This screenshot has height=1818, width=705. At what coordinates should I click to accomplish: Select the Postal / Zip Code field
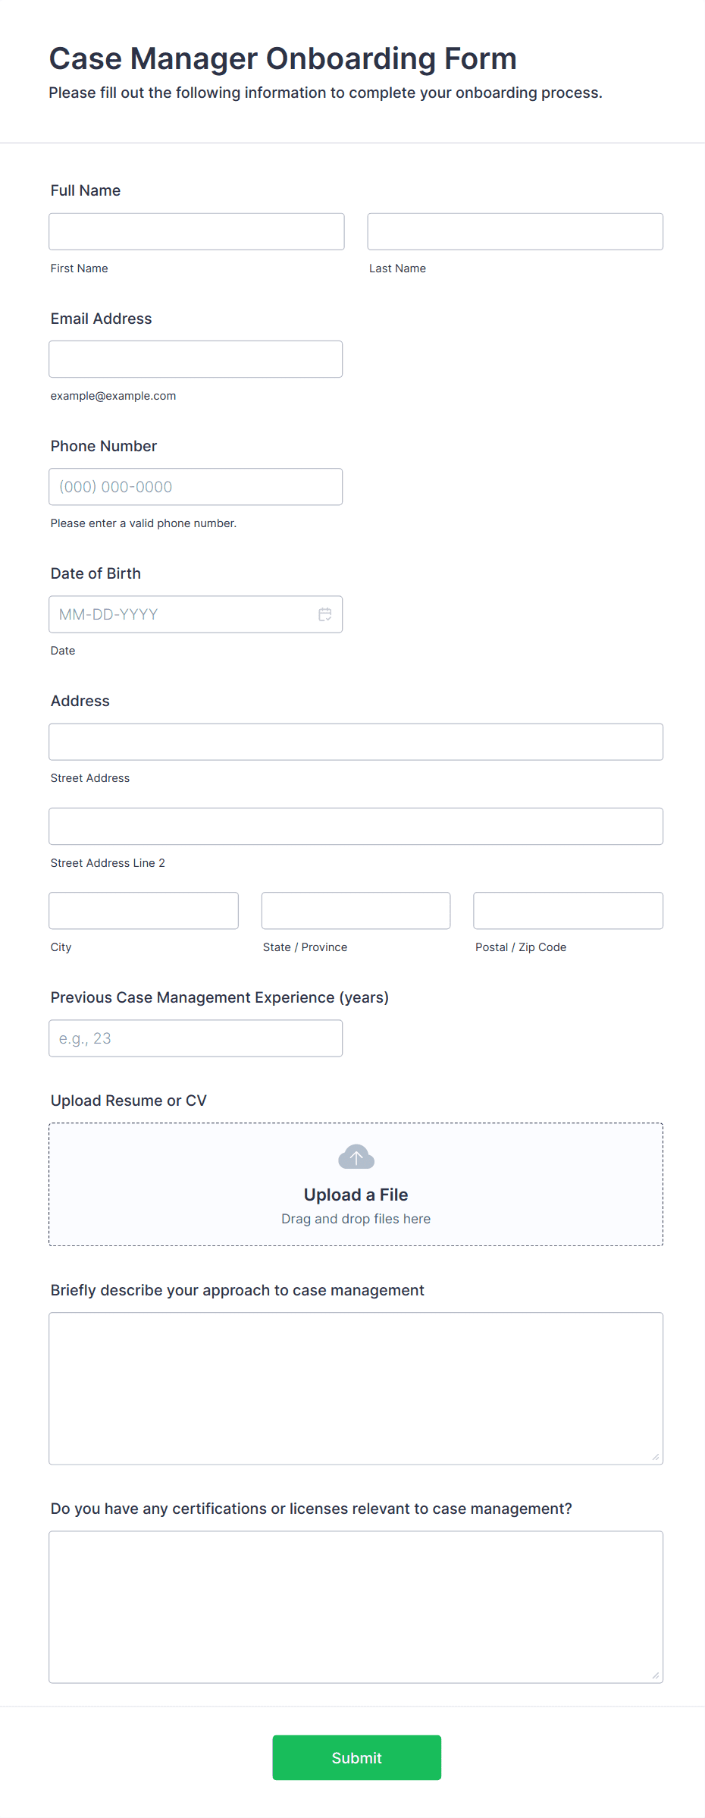(x=568, y=911)
